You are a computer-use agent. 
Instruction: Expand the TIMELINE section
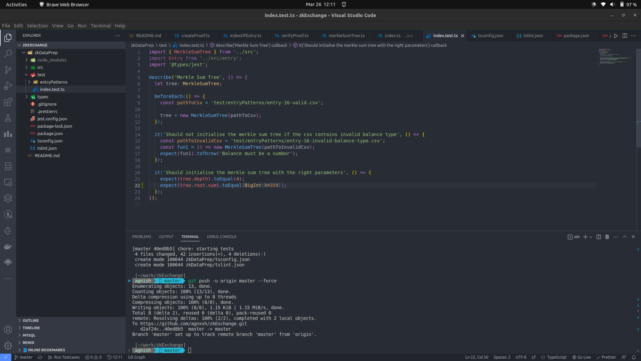(70, 328)
